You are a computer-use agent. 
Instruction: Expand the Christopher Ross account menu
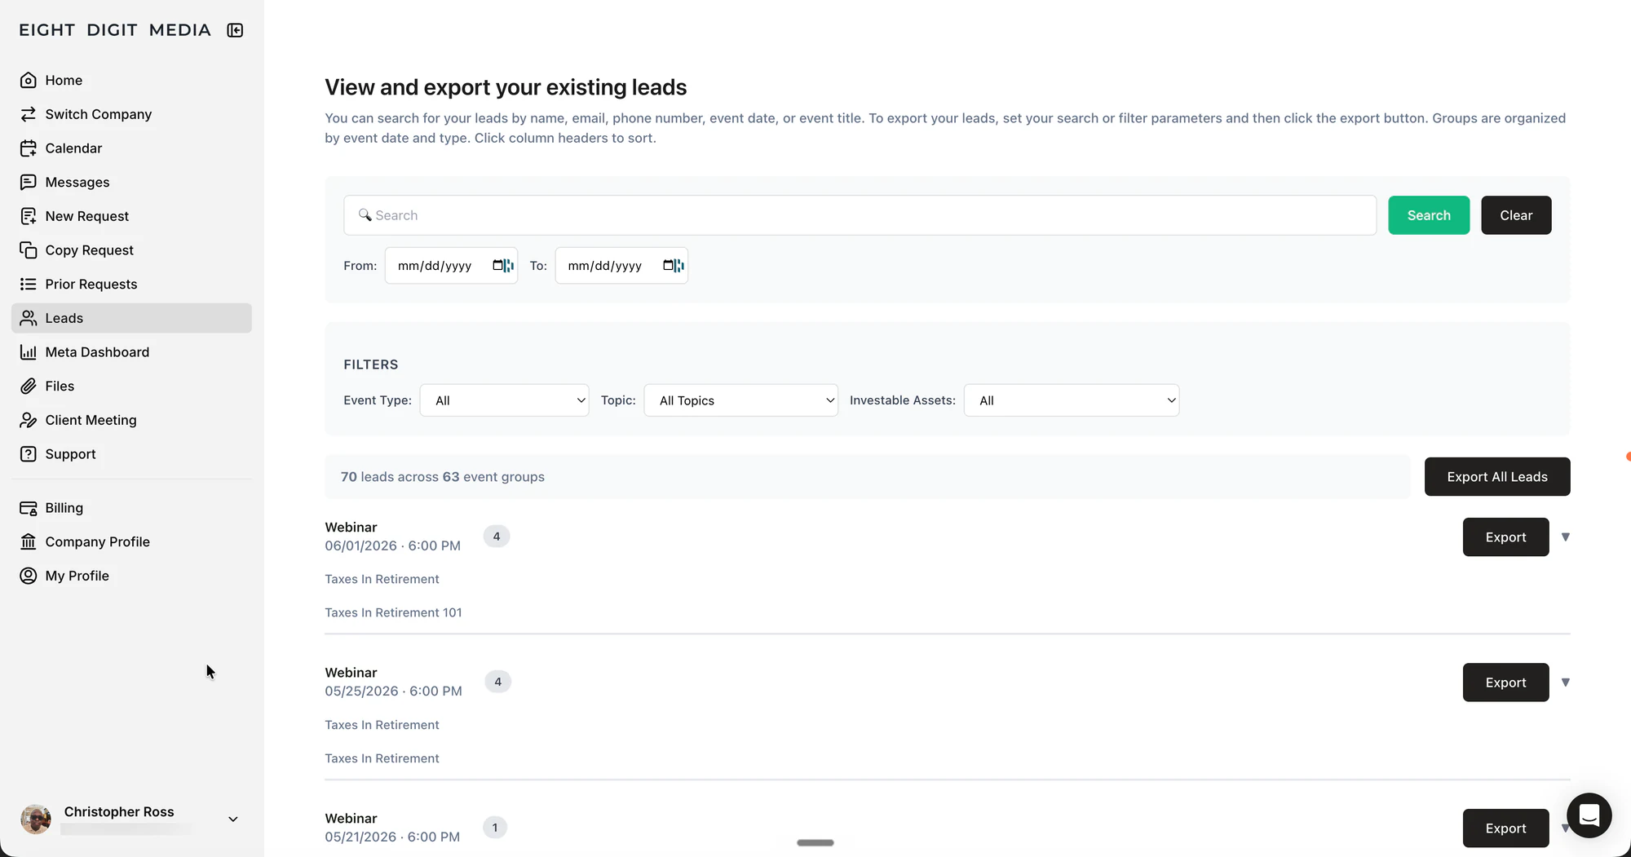233,819
